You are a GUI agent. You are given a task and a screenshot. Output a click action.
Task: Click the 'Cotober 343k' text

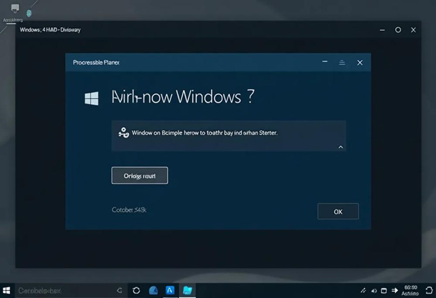(129, 210)
